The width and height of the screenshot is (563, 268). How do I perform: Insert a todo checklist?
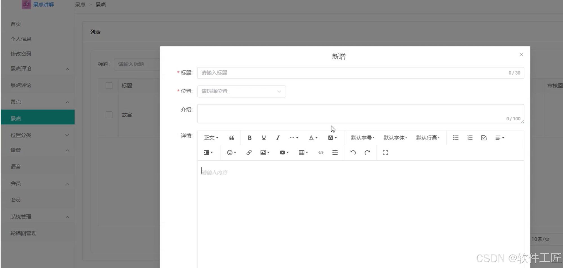[x=484, y=138]
